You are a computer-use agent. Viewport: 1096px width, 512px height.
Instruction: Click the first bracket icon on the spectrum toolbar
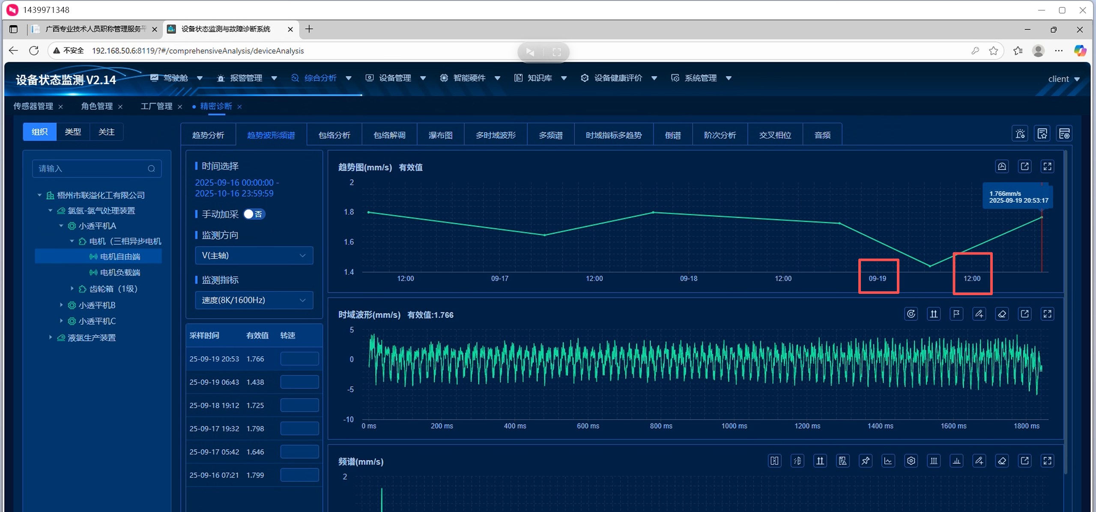[774, 461]
